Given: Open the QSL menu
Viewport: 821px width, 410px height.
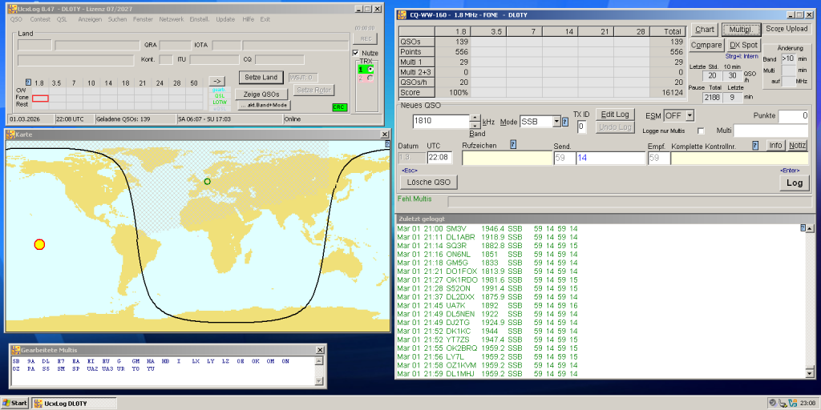Looking at the screenshot, I should click(62, 18).
